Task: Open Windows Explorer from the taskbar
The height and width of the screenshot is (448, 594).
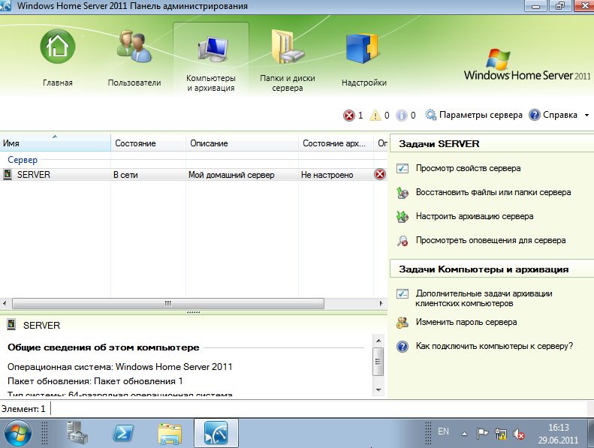Action: [170, 434]
